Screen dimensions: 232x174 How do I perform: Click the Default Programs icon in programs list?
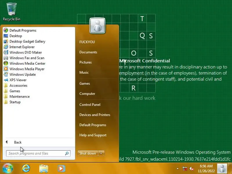6,30
